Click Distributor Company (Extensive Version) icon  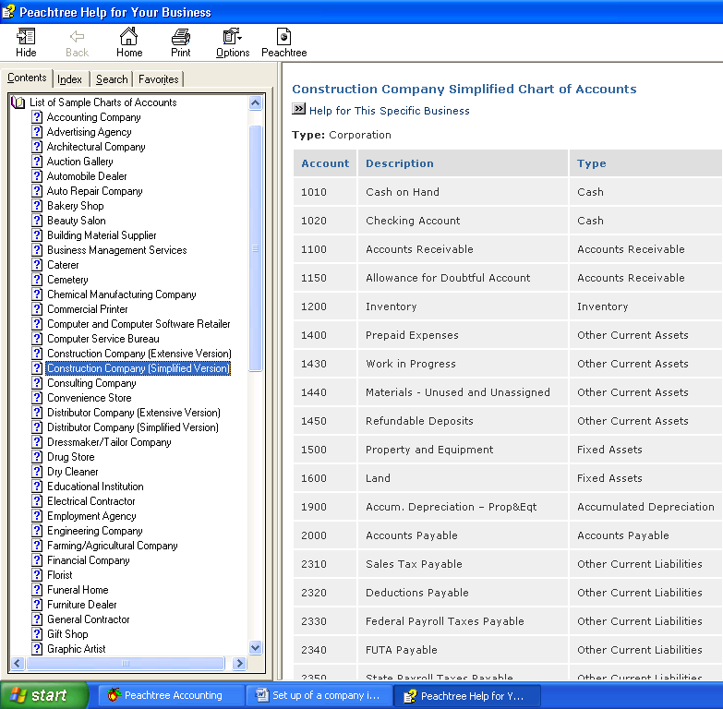coord(37,412)
